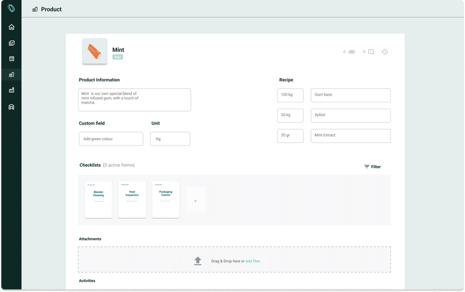Click the 100 kg quantity field
Image resolution: width=465 pixels, height=292 pixels.
click(290, 95)
